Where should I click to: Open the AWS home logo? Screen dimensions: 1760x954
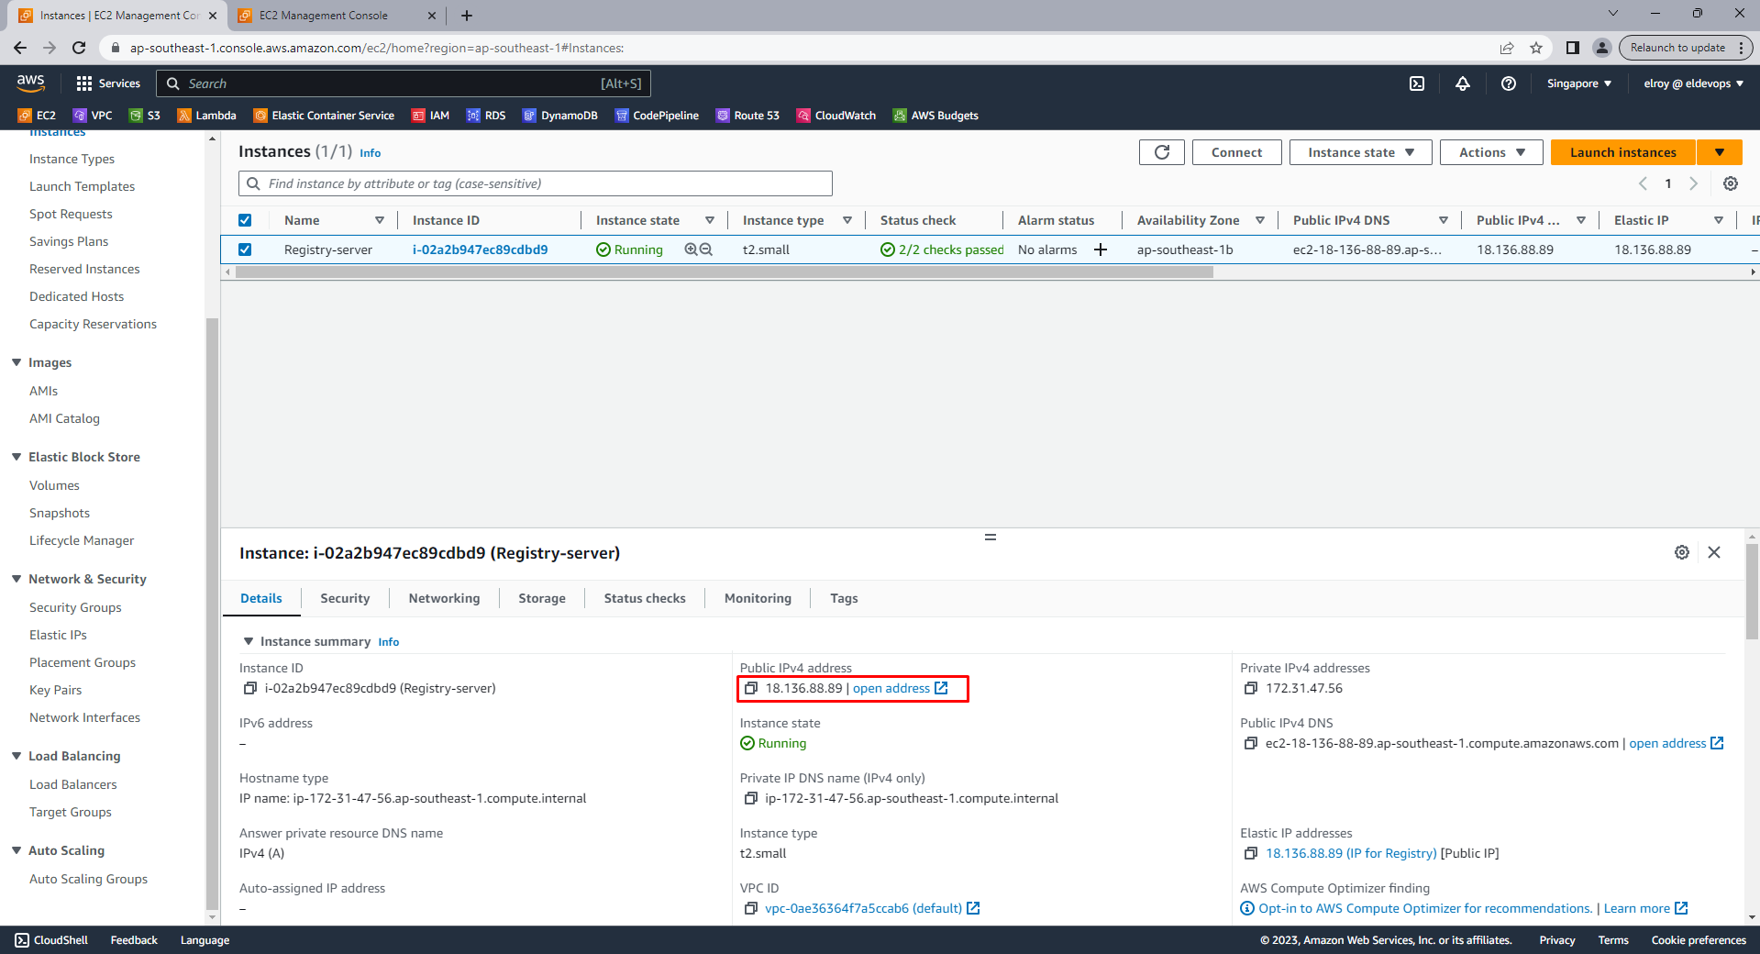point(30,83)
